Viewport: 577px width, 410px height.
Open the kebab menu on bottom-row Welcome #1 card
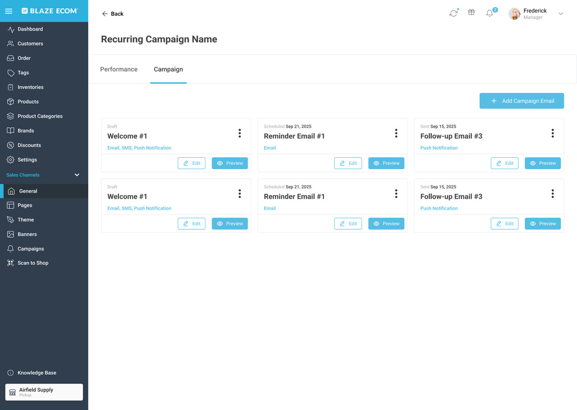pos(239,193)
